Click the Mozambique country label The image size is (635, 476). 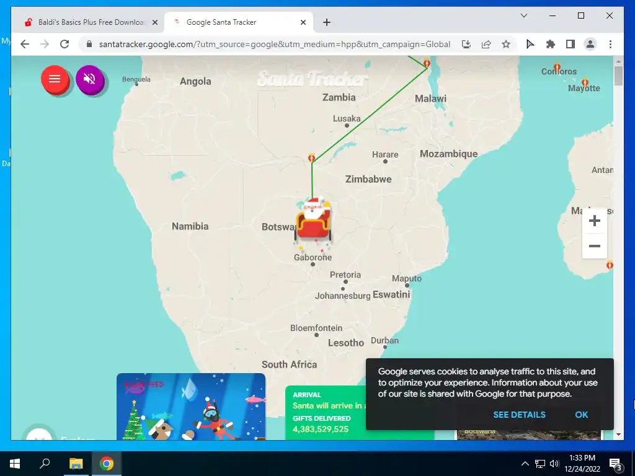449,154
